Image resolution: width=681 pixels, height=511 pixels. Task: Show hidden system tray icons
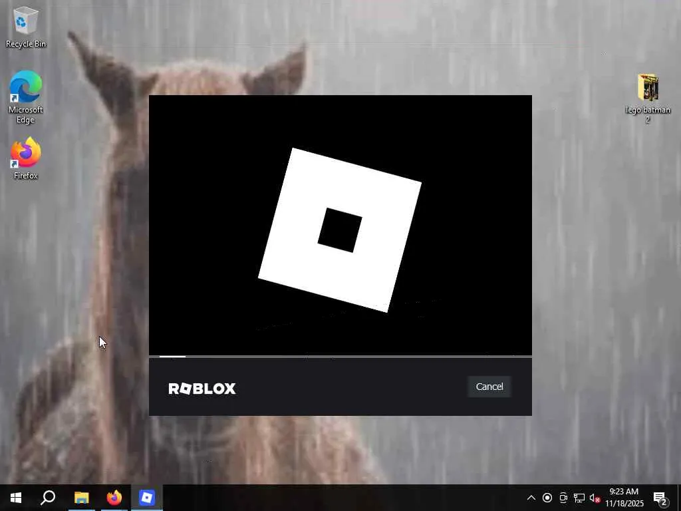point(531,498)
